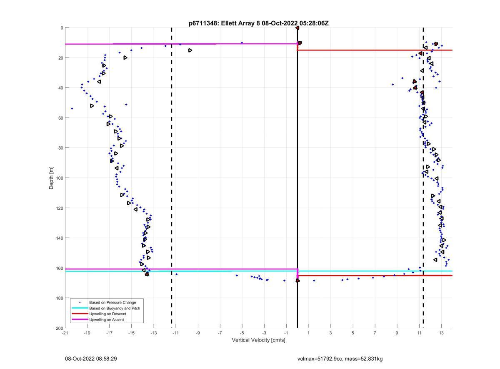Select the 'Depth [m]' y-axis label
The image size is (500, 369).
(x=52, y=178)
